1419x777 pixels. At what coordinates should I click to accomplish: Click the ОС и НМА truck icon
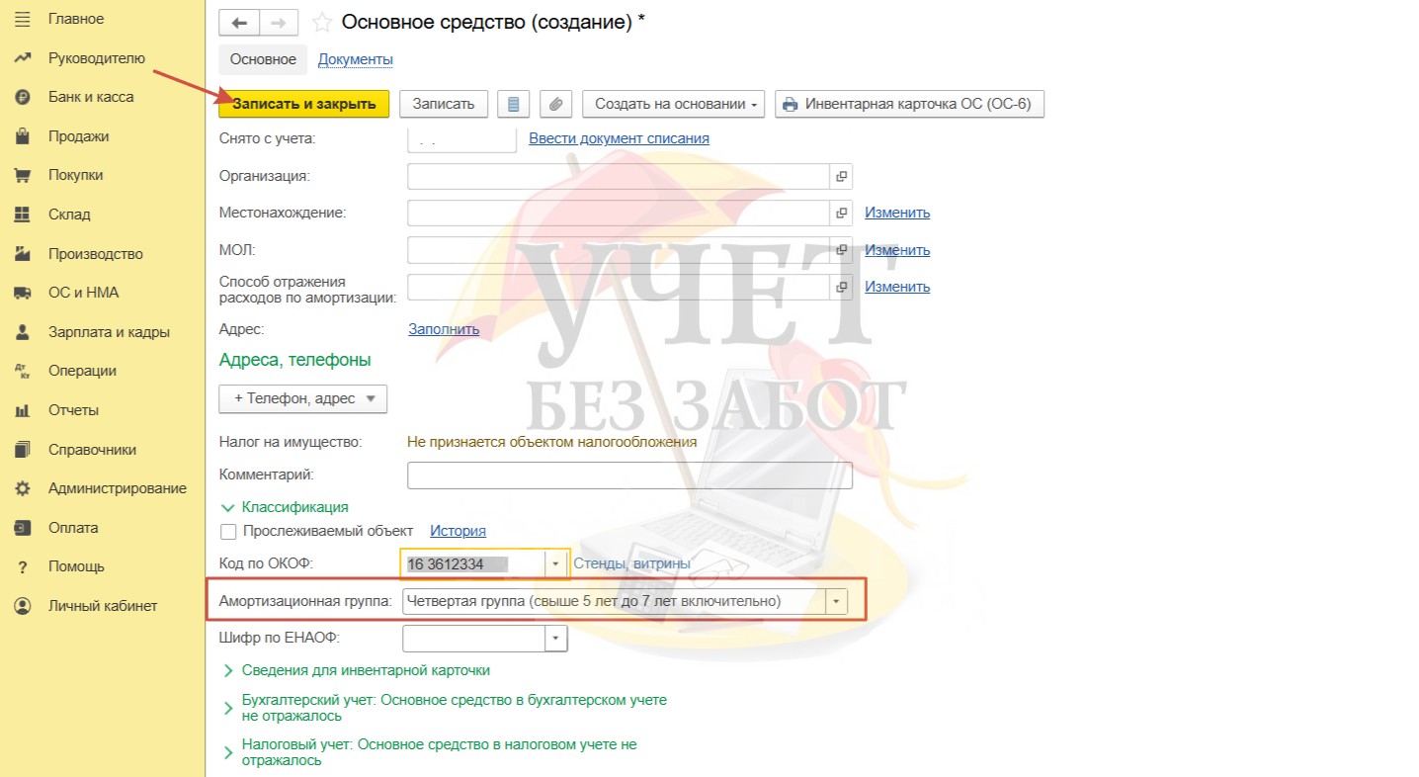click(23, 293)
